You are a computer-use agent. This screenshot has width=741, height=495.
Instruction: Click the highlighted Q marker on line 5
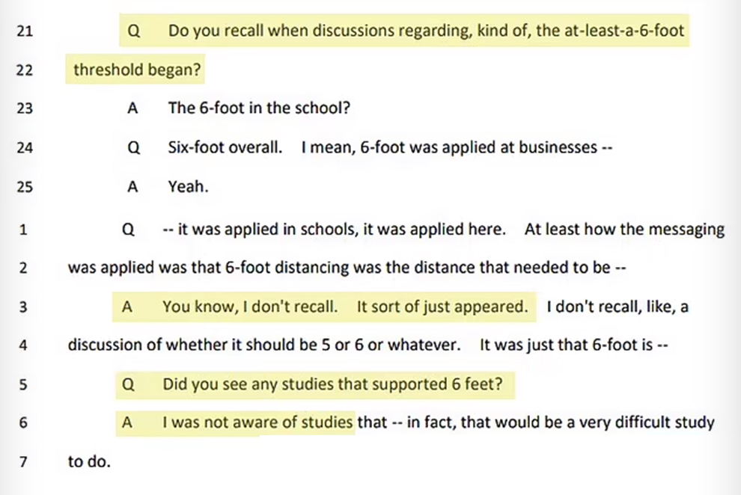[128, 385]
